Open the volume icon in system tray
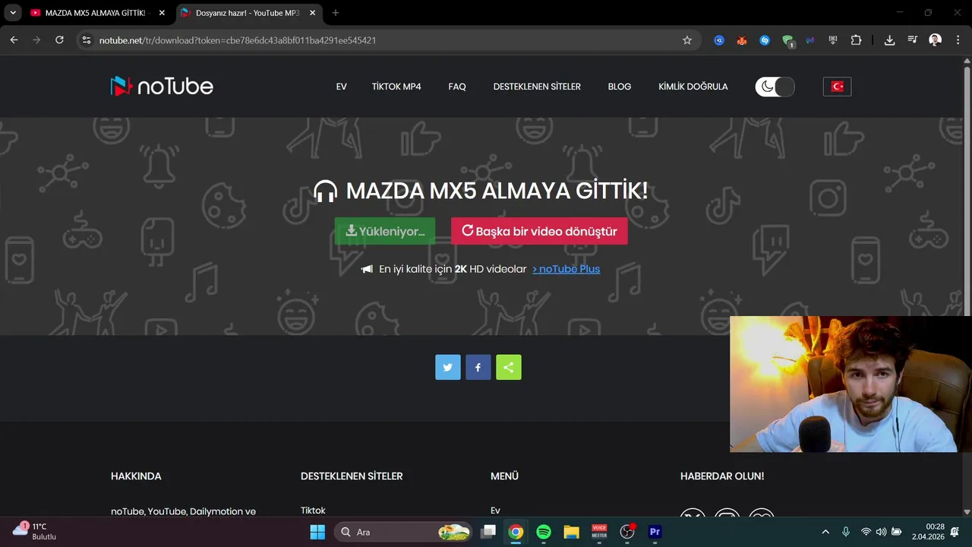 point(881,532)
